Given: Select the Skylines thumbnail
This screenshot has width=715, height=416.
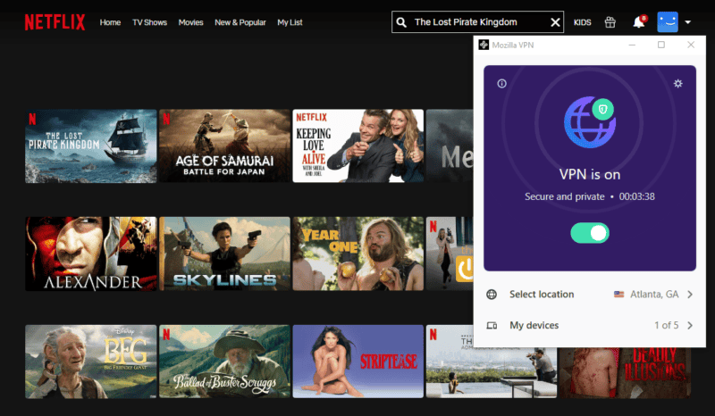Looking at the screenshot, I should 224,254.
